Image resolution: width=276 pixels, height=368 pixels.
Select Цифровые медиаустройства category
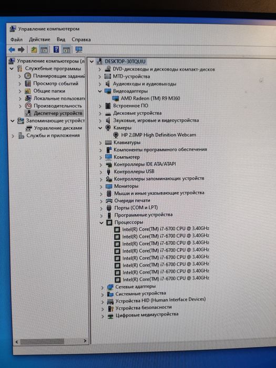pos(147,315)
